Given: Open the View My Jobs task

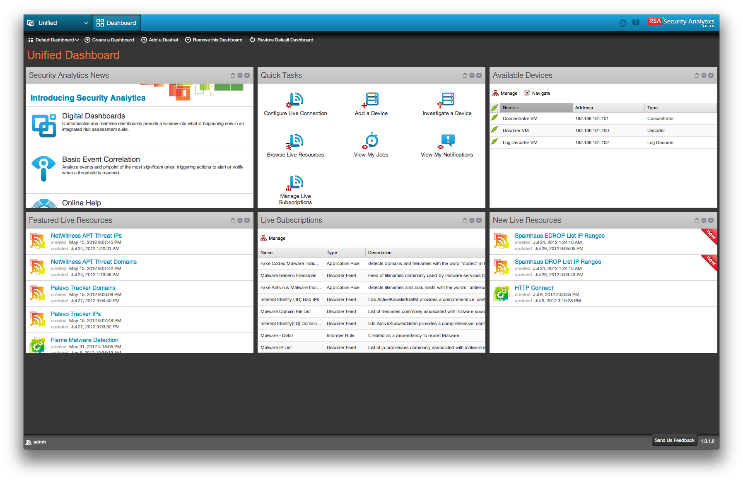Looking at the screenshot, I should [371, 141].
